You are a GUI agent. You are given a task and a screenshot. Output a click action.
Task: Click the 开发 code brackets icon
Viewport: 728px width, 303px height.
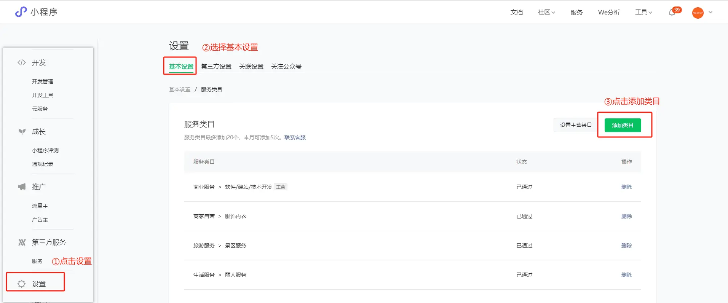point(22,62)
